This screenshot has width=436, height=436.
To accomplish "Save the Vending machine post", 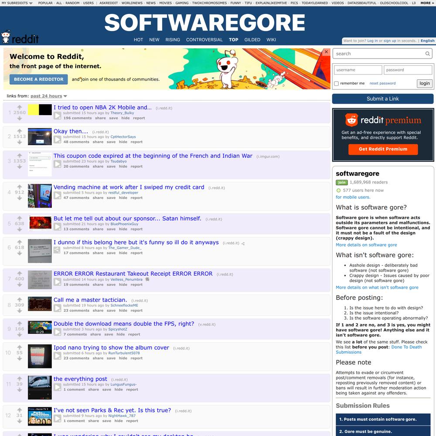I will tap(111, 198).
